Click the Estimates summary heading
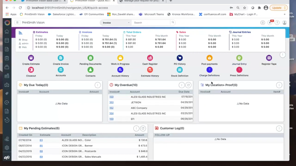The width and height of the screenshot is (296, 166). pos(42,32)
